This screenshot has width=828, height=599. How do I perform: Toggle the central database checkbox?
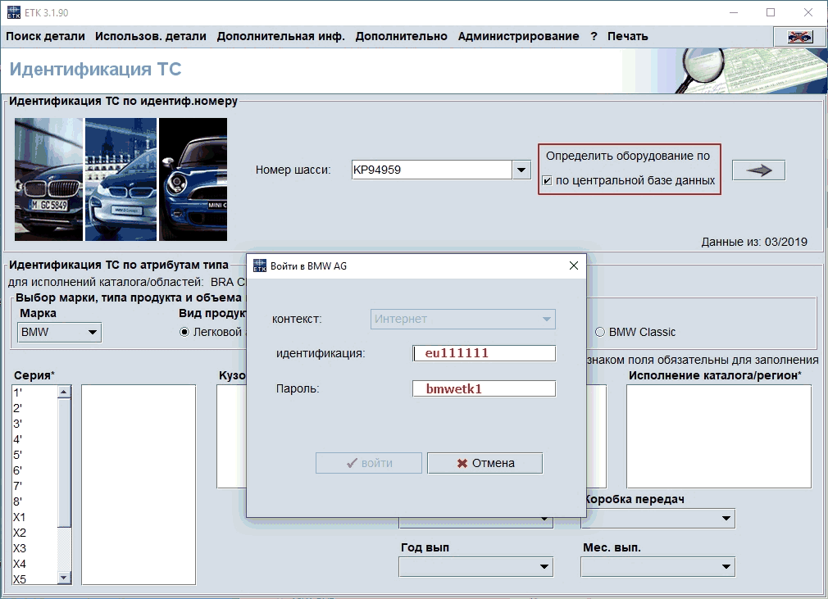point(547,180)
